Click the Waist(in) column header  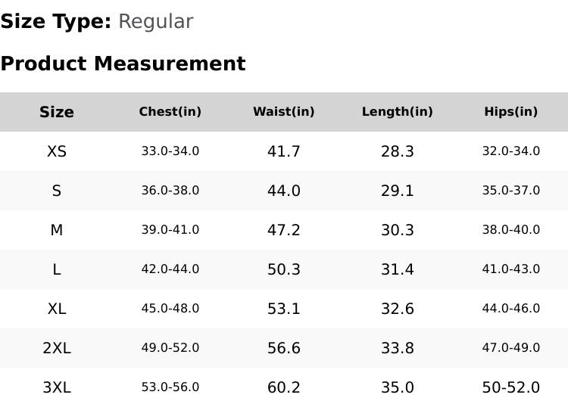click(x=284, y=112)
